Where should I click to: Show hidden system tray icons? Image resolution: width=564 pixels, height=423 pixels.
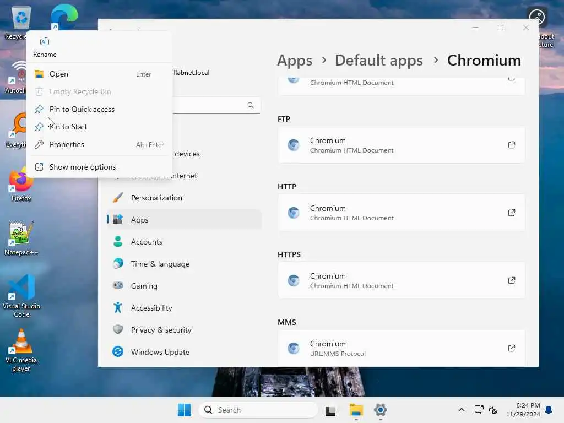(x=461, y=410)
